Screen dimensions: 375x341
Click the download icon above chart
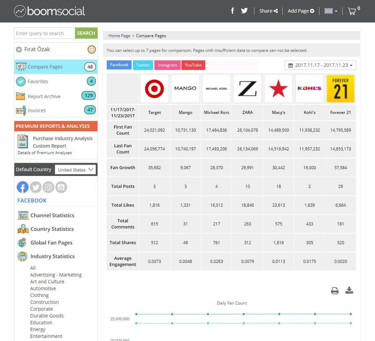coord(349,290)
